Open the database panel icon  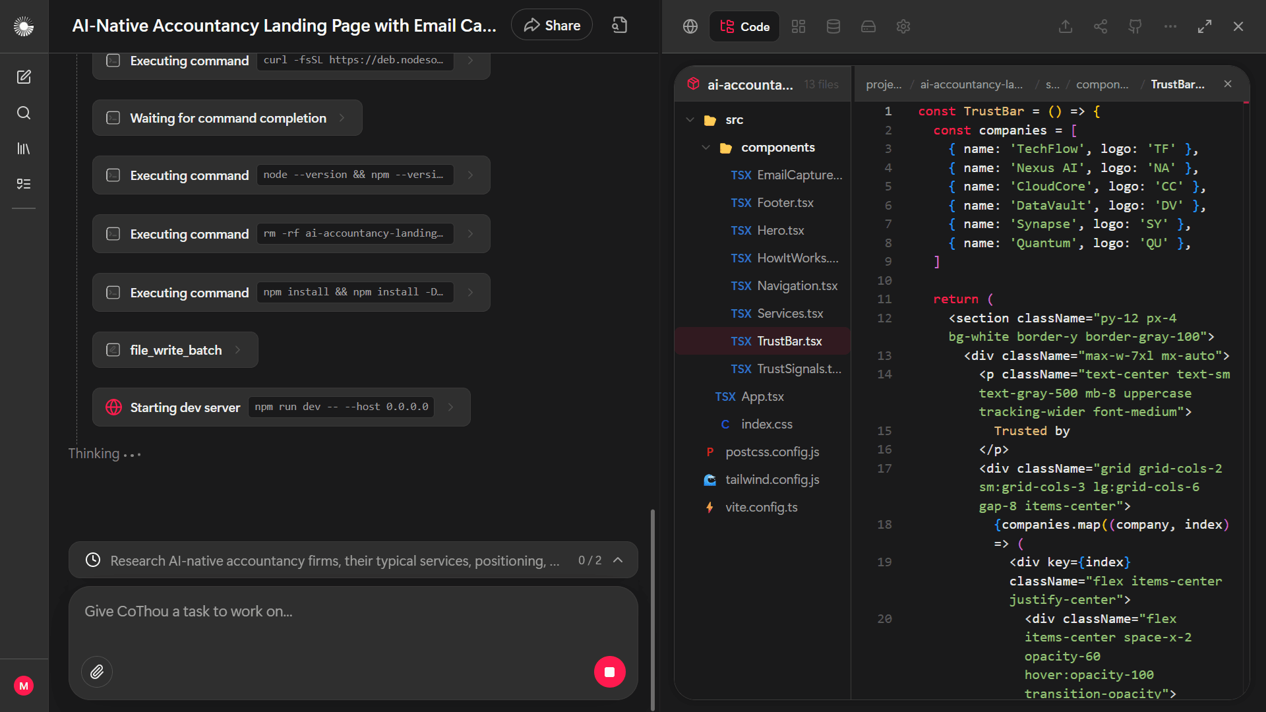[833, 26]
